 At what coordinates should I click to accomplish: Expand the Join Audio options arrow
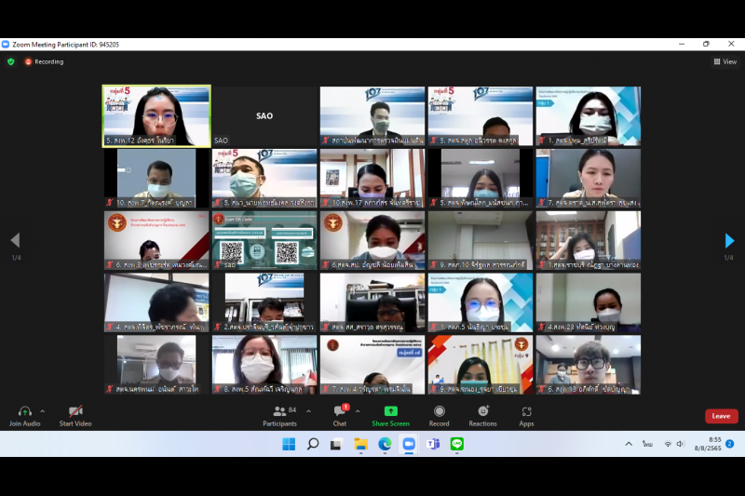click(42, 410)
